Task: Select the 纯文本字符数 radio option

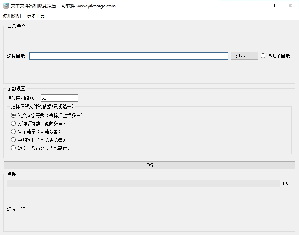Action: click(x=13, y=115)
